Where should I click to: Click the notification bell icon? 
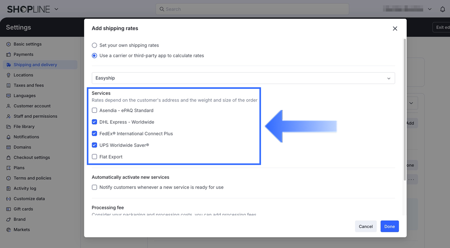[x=442, y=9]
